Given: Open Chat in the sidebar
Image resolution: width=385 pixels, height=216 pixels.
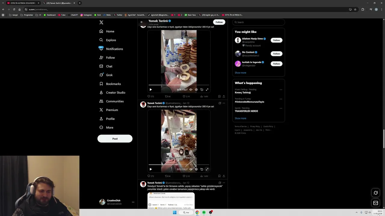Looking at the screenshot, I should point(106,66).
